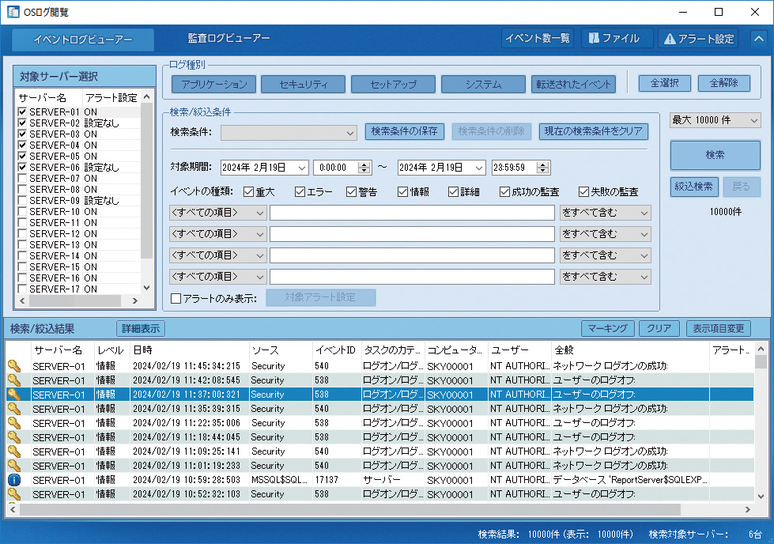
Task: Click the key icon on the 11:22:35 log row
Action: click(14, 423)
